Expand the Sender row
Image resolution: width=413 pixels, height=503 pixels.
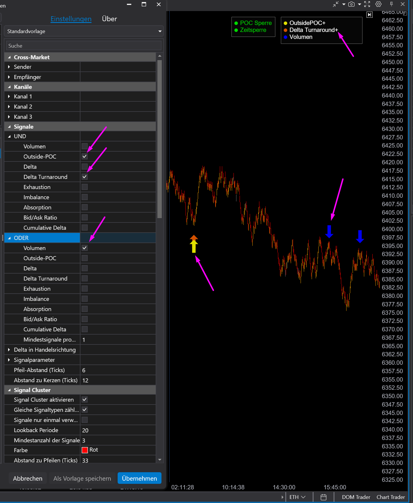9,67
